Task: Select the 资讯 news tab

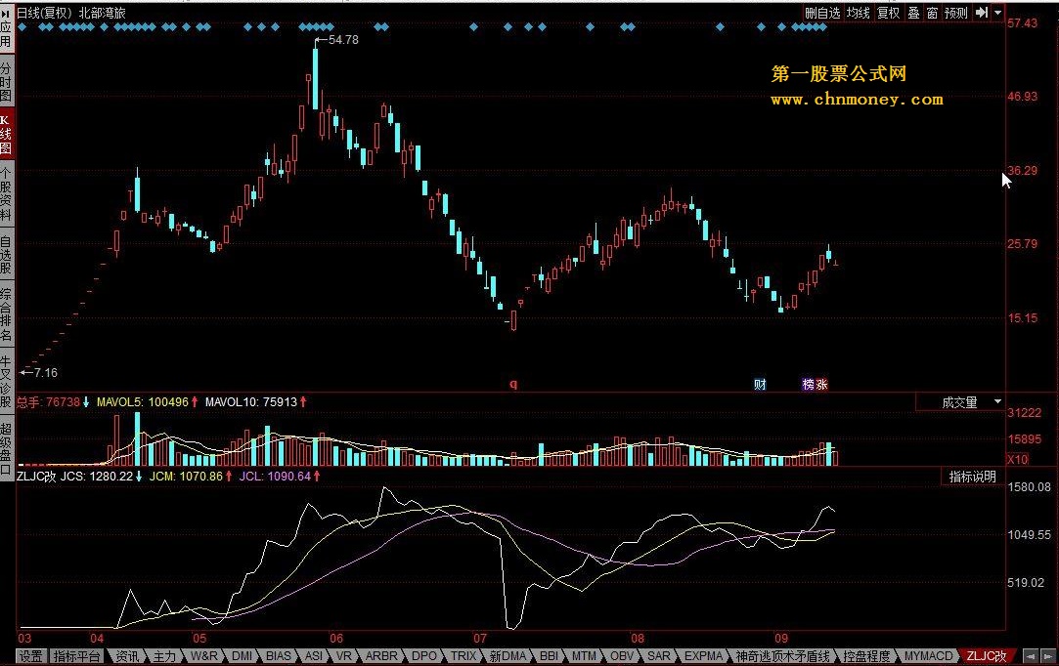Action: click(127, 656)
